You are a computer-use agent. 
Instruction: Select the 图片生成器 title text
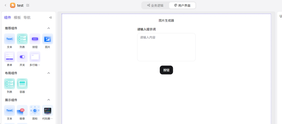[166, 21]
